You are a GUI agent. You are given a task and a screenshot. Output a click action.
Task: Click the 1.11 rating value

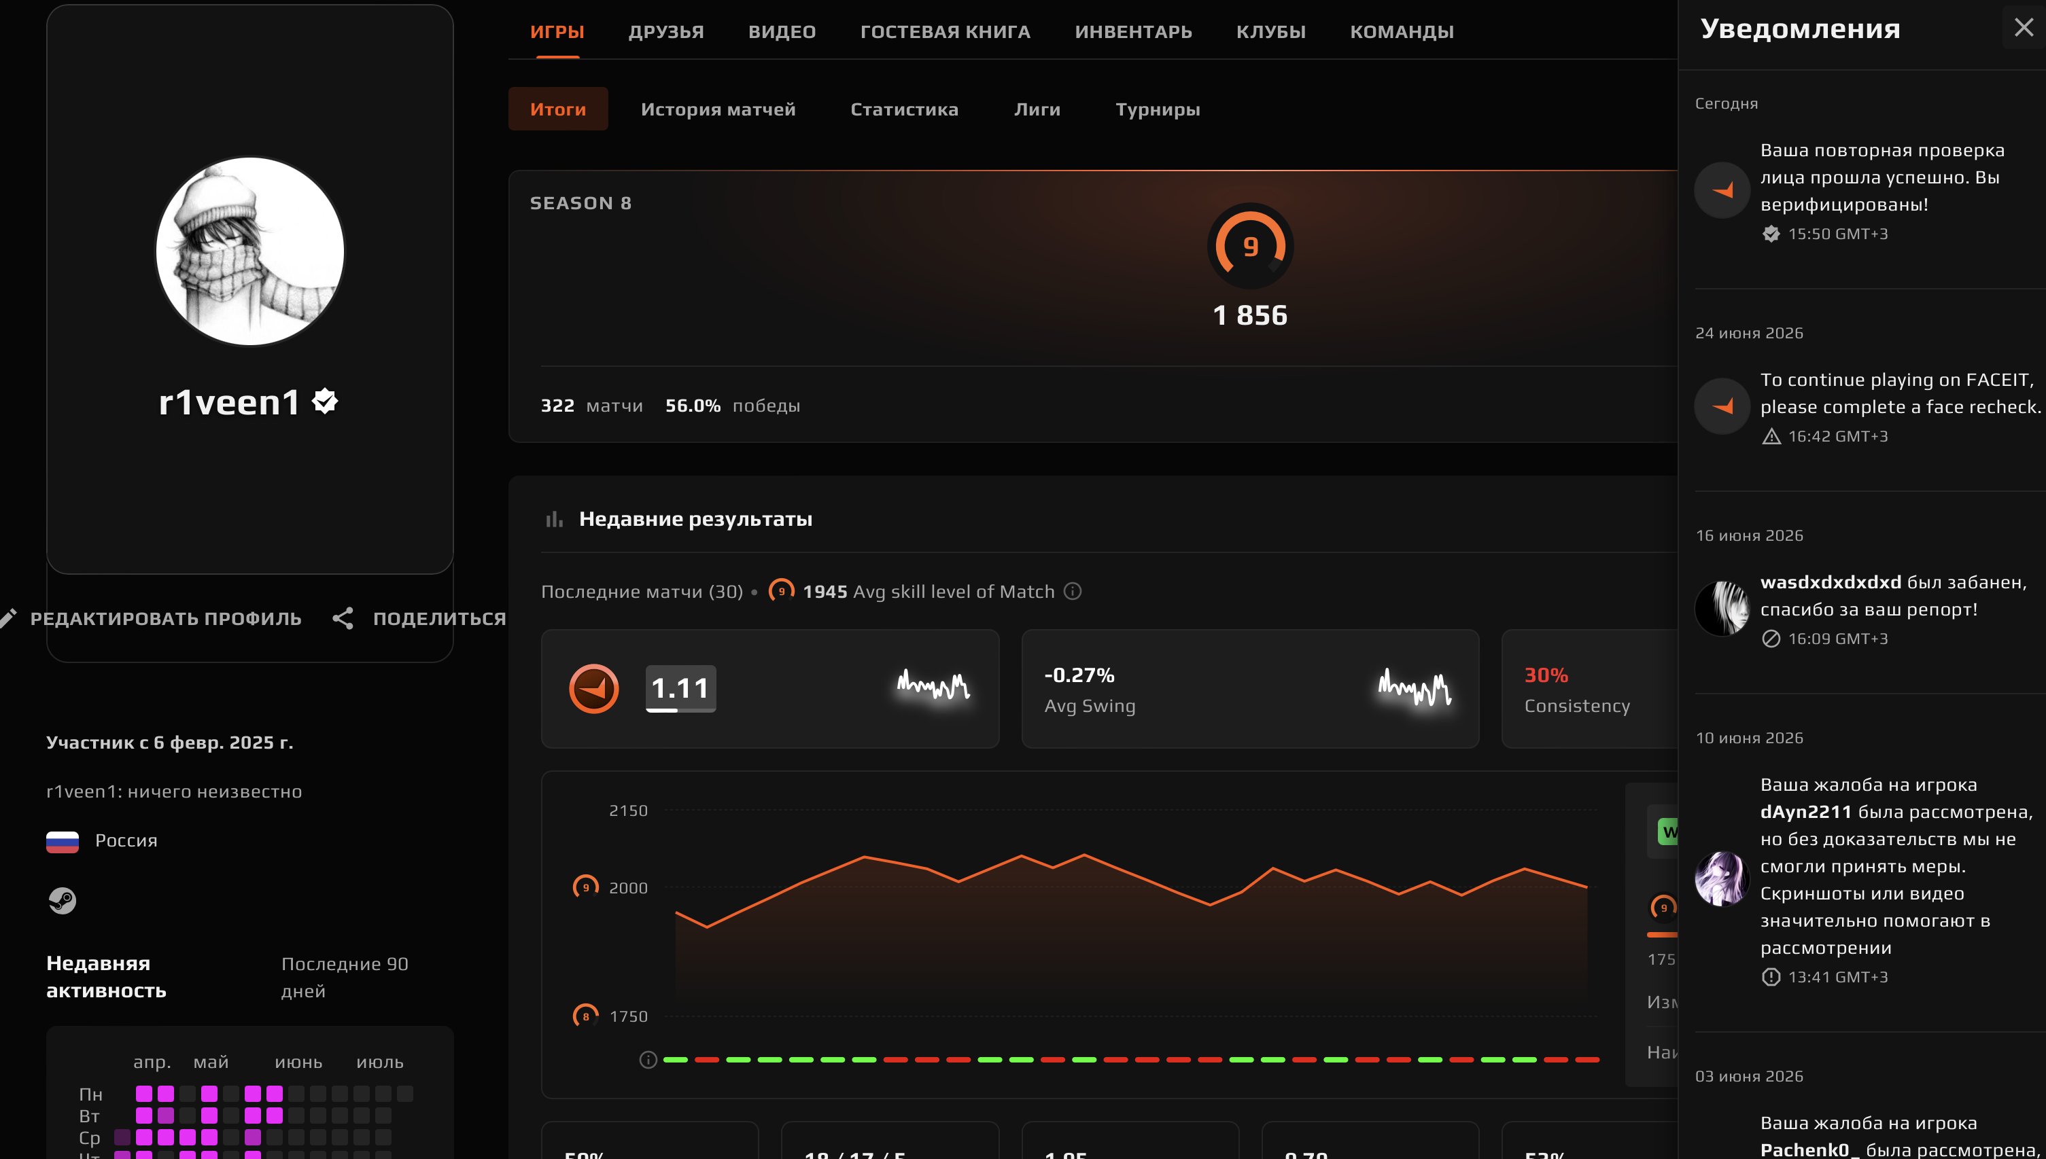pos(680,688)
